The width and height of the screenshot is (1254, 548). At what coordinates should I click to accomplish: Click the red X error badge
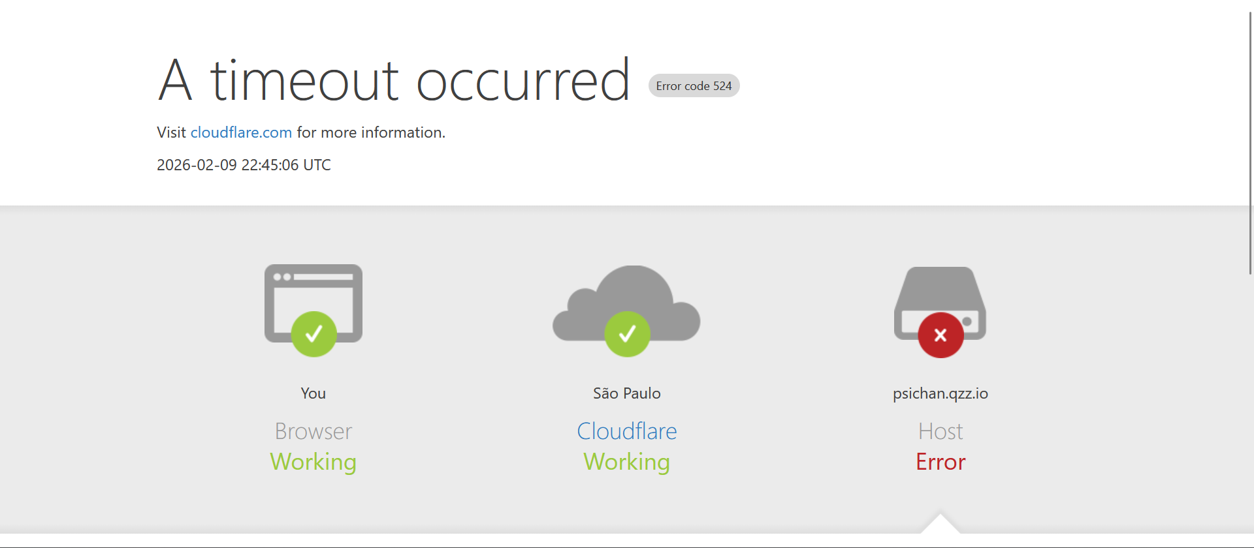tap(940, 335)
